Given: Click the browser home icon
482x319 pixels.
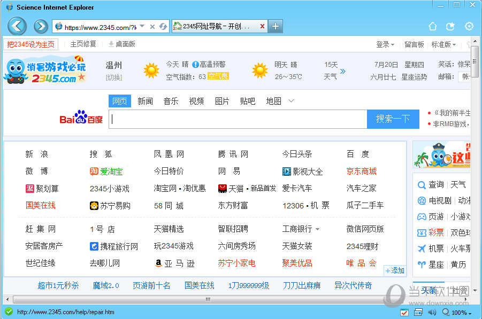Looking at the screenshot, I should point(433,26).
